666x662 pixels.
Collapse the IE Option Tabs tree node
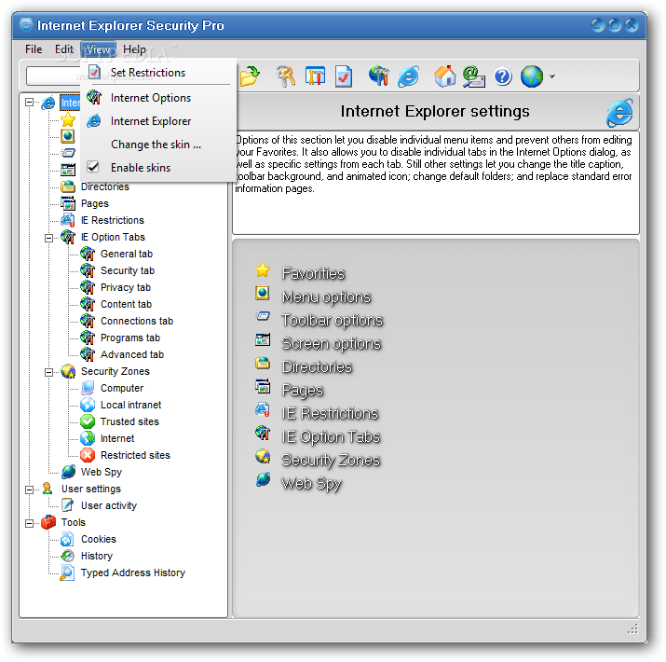point(48,238)
